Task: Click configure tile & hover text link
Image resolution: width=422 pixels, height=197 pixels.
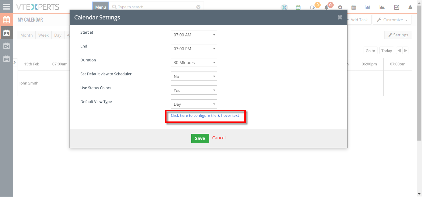Action: [x=205, y=116]
